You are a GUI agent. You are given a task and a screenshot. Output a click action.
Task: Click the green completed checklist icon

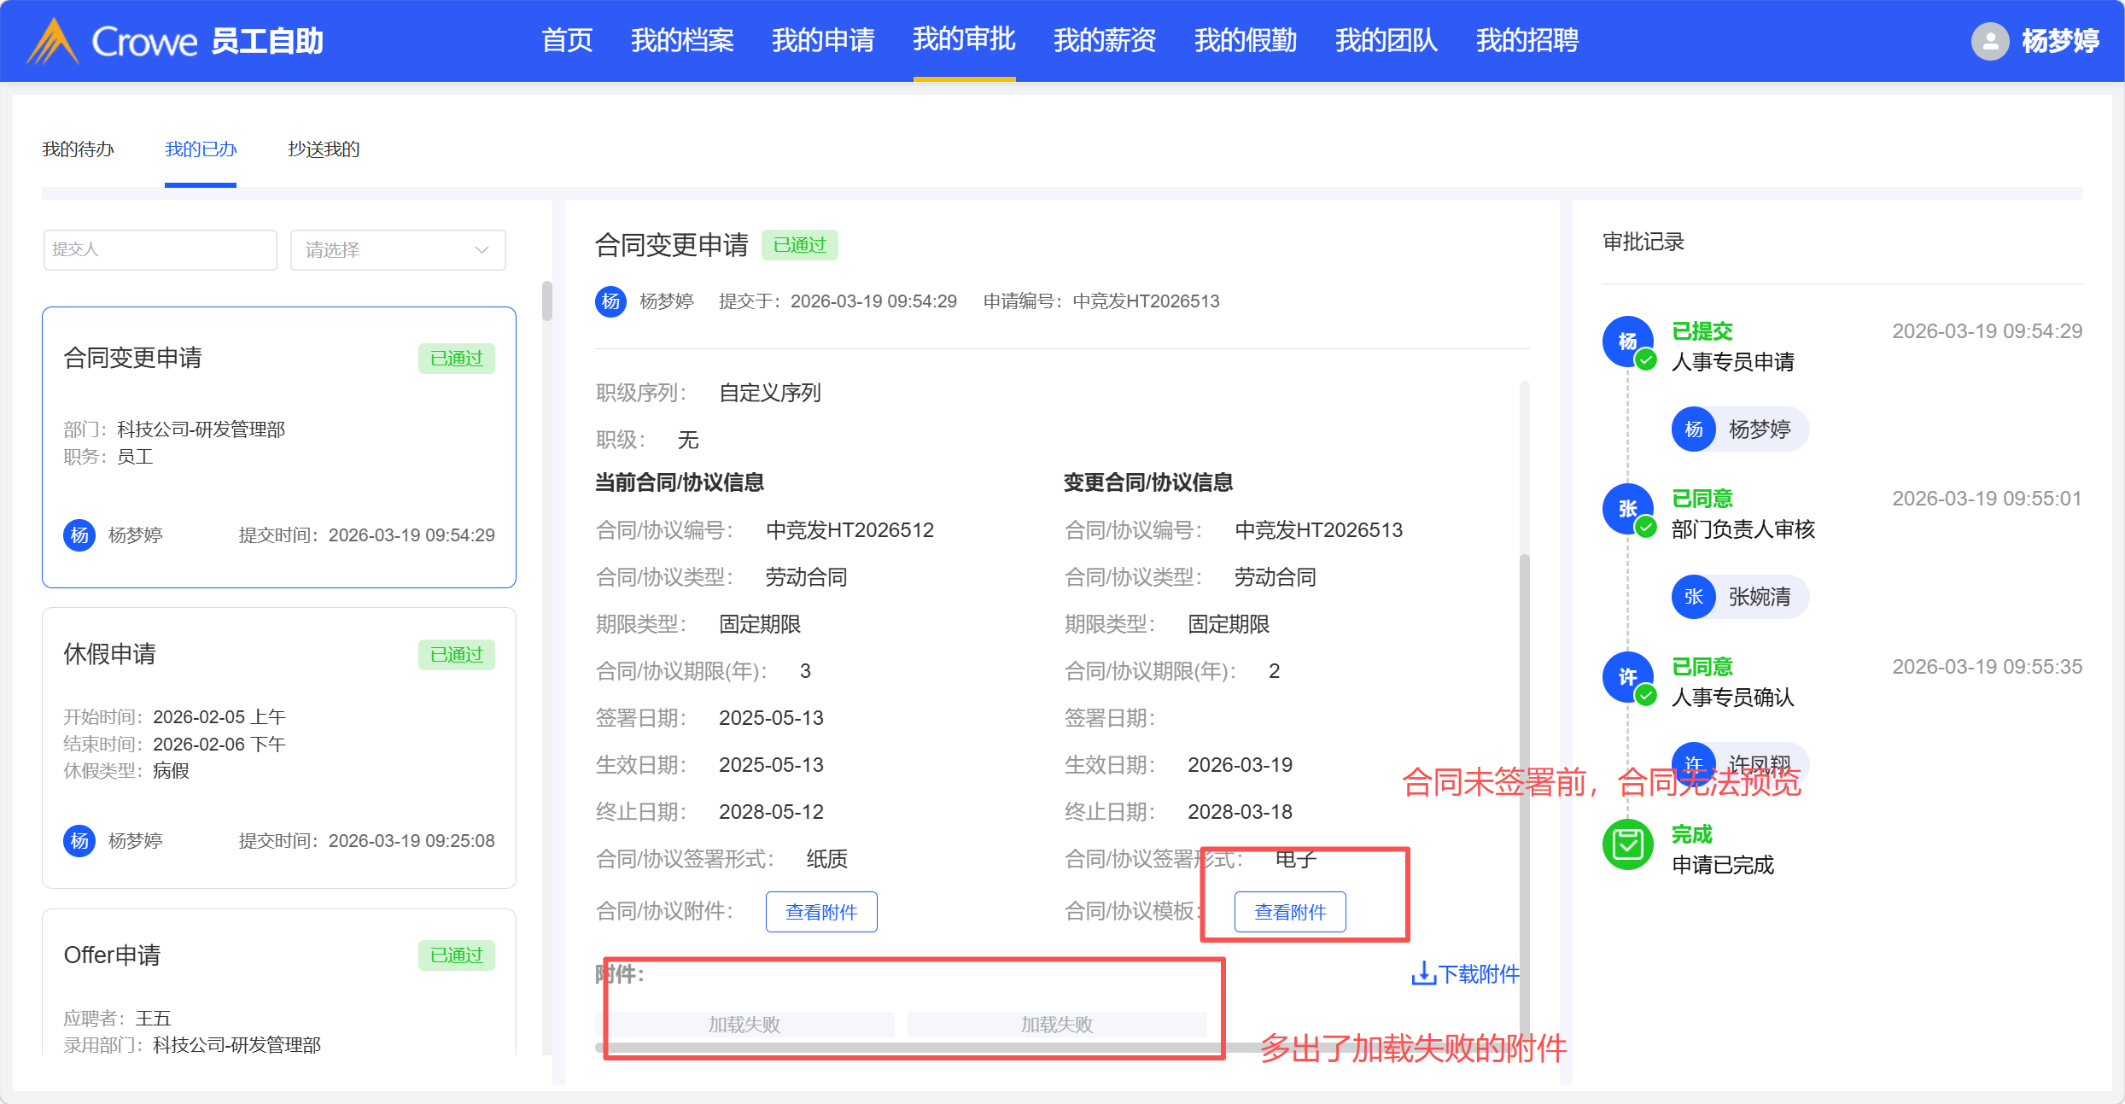point(1627,844)
